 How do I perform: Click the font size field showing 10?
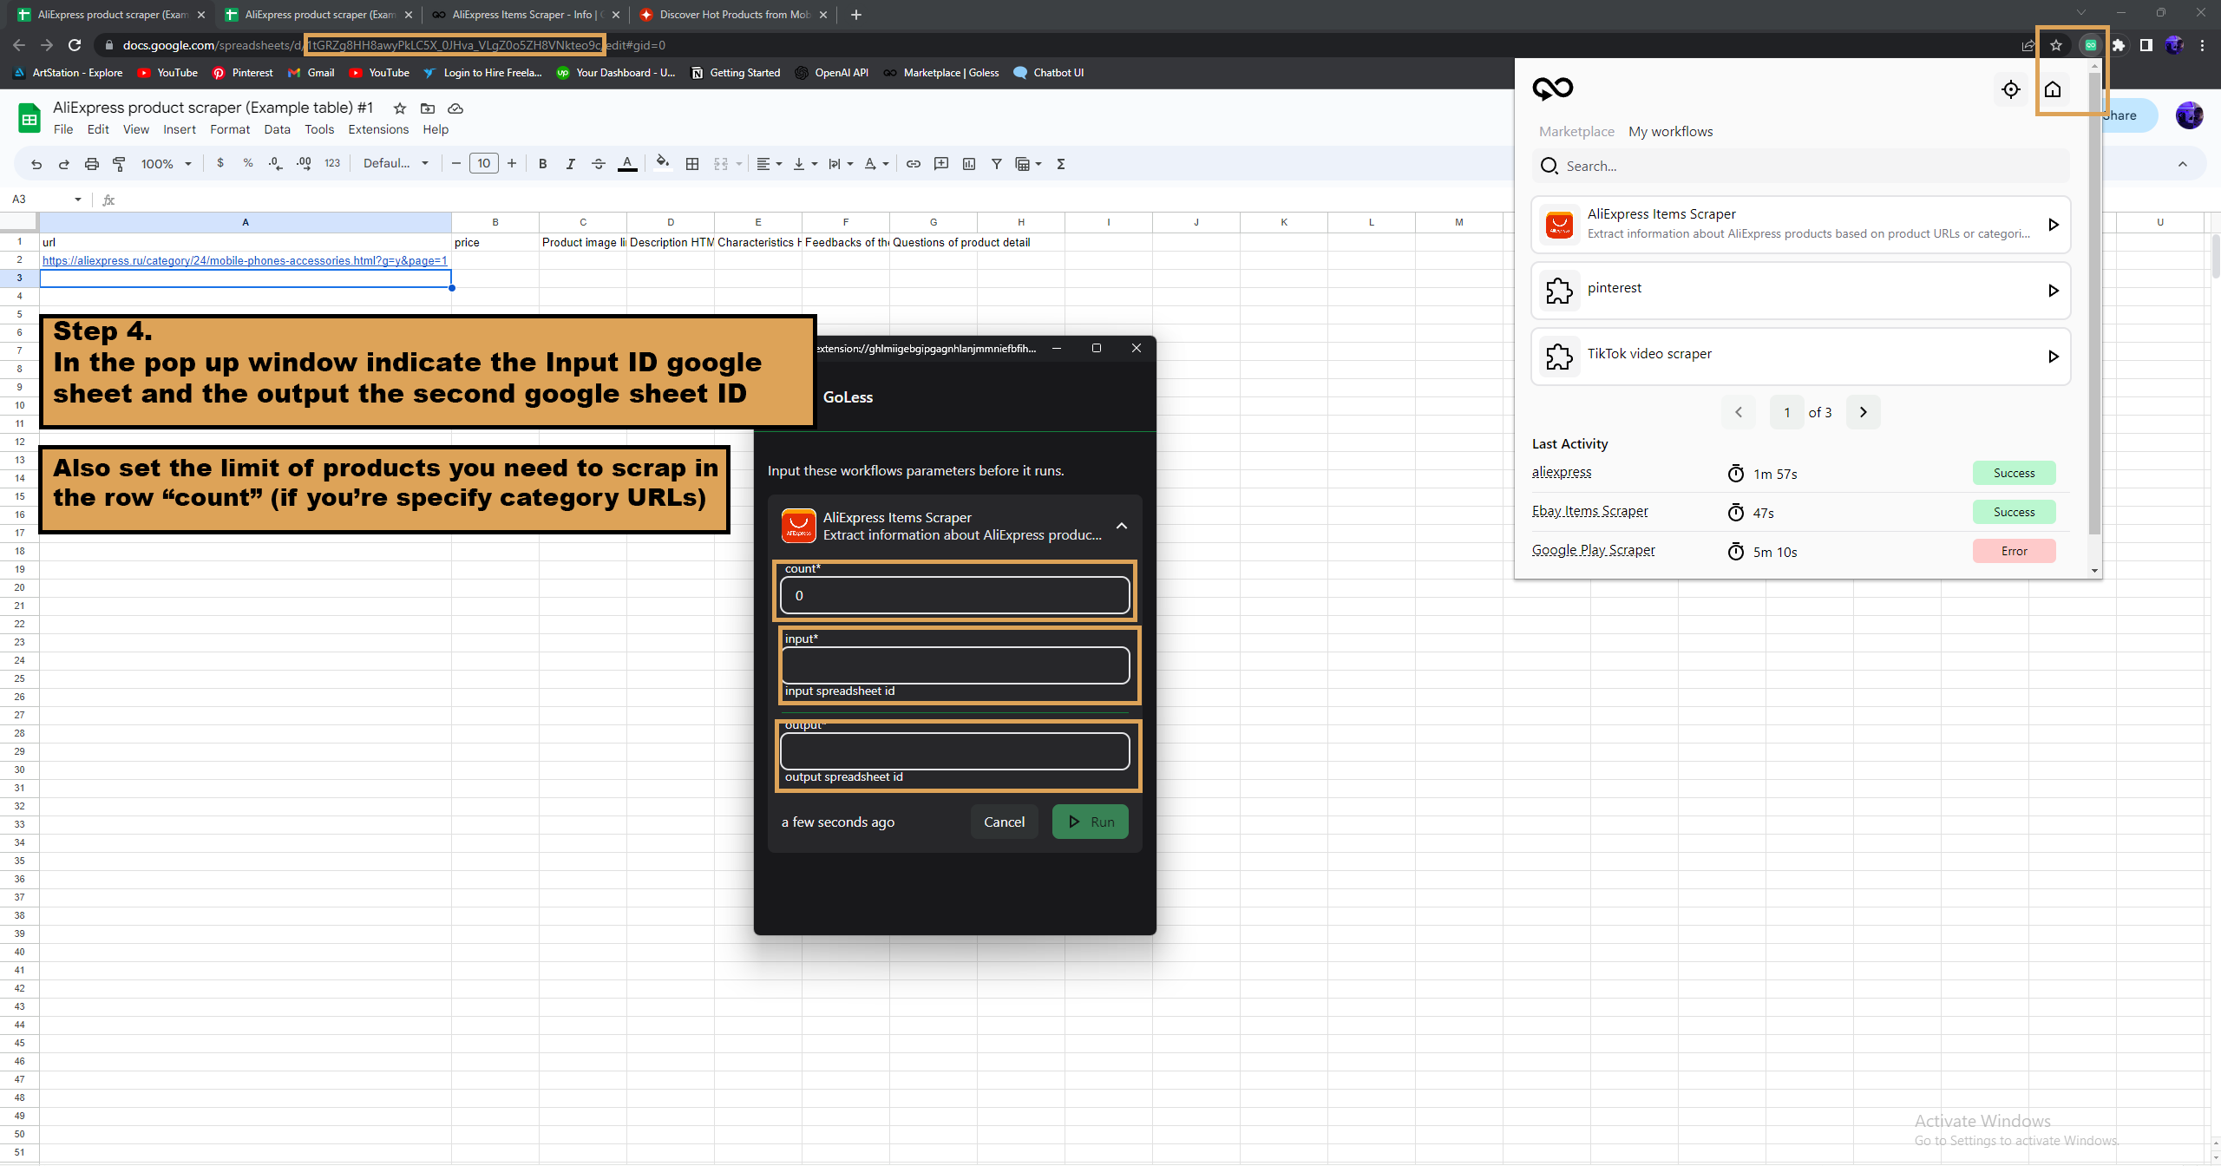[x=484, y=163]
